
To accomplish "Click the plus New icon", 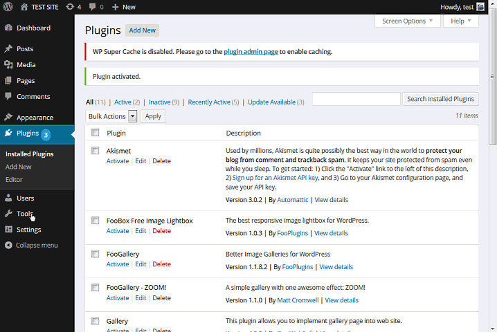I will [x=115, y=7].
